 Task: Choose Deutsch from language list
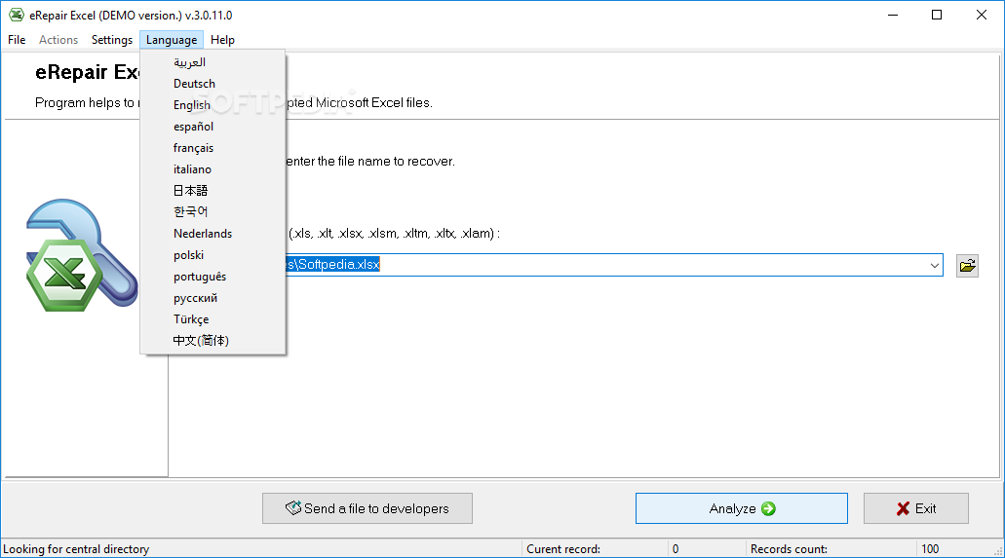point(213,84)
